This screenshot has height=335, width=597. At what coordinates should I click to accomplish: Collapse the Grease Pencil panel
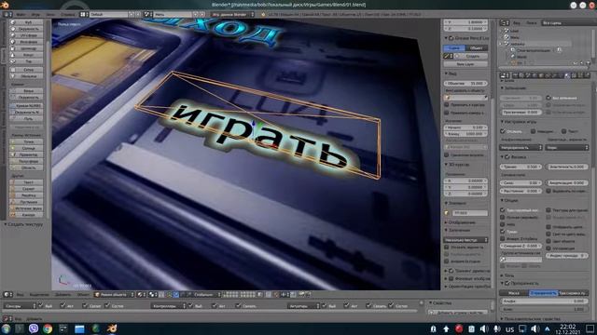tap(446, 38)
